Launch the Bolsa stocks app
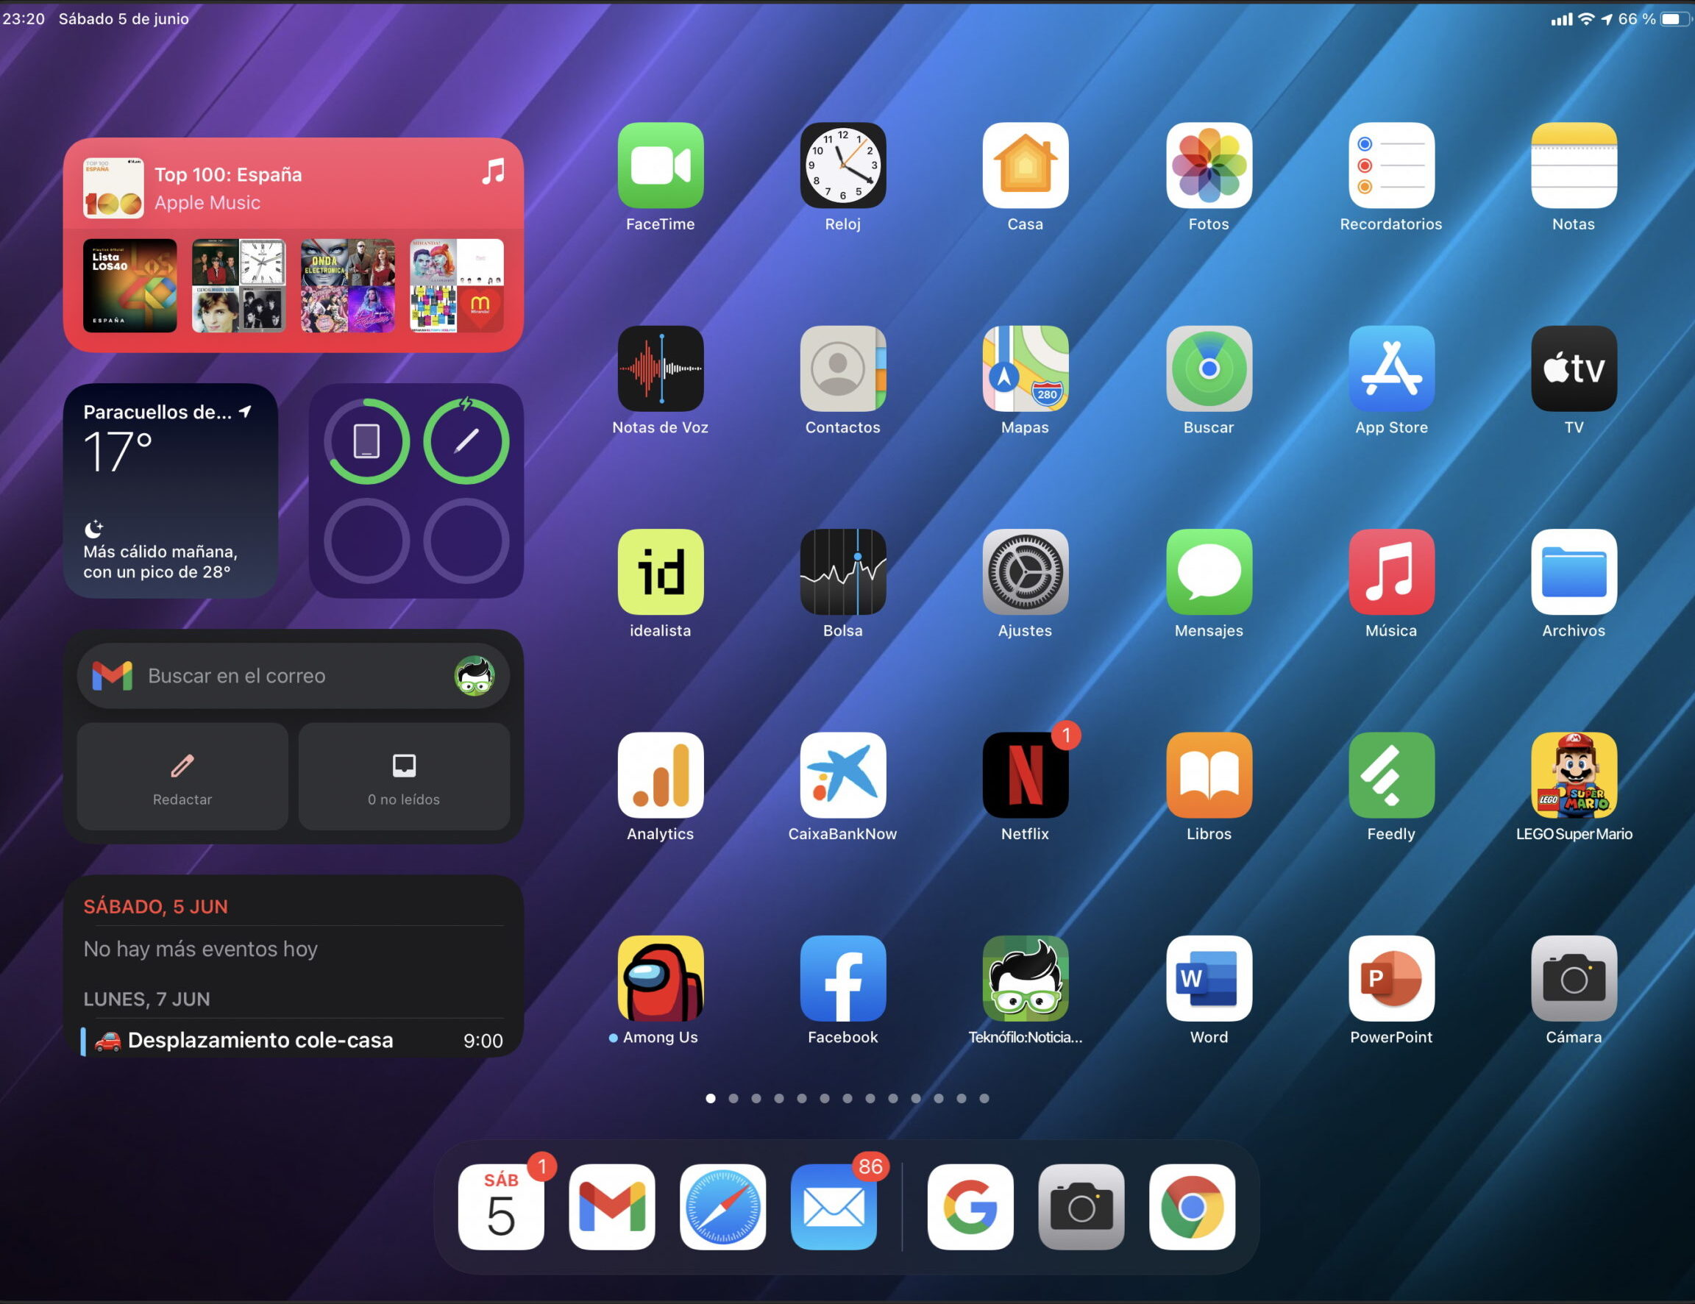Screen dimensions: 1695x1304 pos(843,571)
